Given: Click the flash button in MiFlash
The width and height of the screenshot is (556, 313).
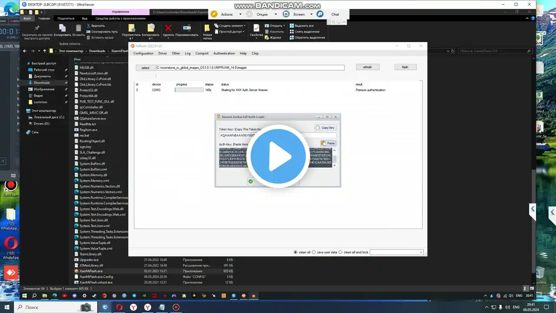Looking at the screenshot, I should [405, 67].
